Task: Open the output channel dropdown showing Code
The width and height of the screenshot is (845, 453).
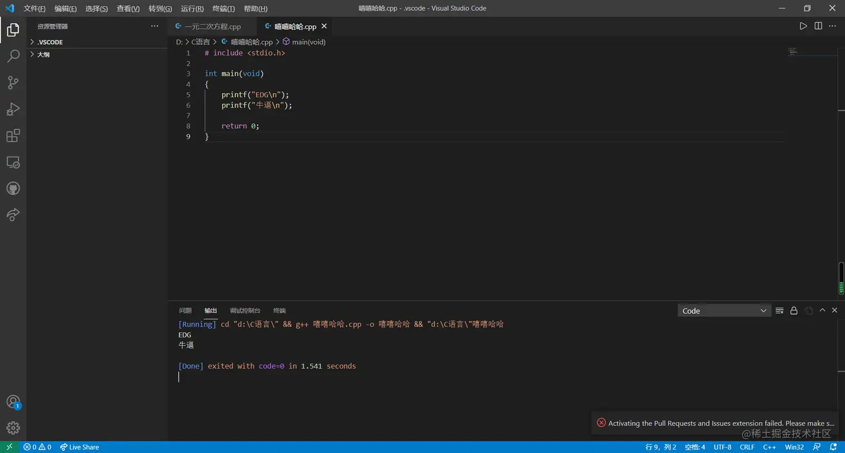Action: pos(724,311)
